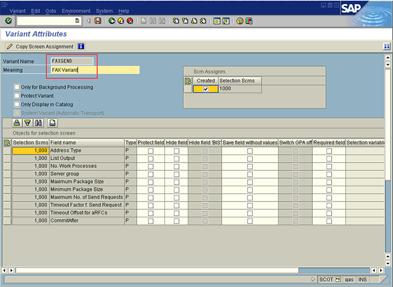Click horizontal scrollbar left arrow at bottom left
The width and height of the screenshot is (393, 287).
pyautogui.click(x=4, y=270)
